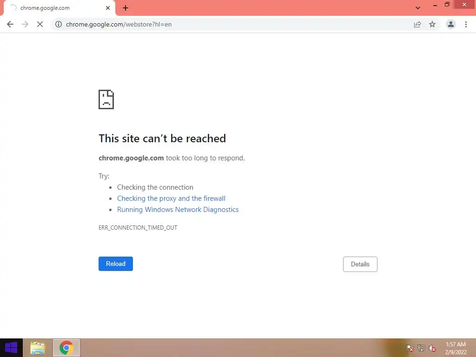Click the forward navigation arrow

tap(25, 24)
